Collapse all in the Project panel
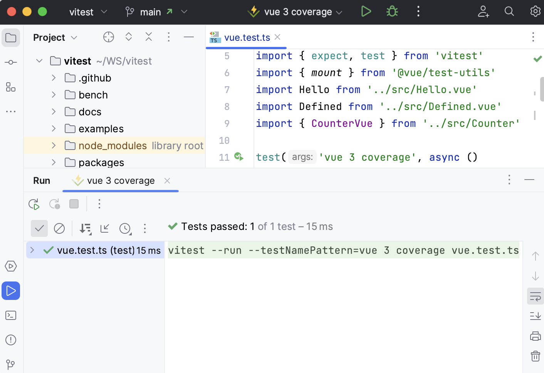544x373 pixels. coord(149,37)
